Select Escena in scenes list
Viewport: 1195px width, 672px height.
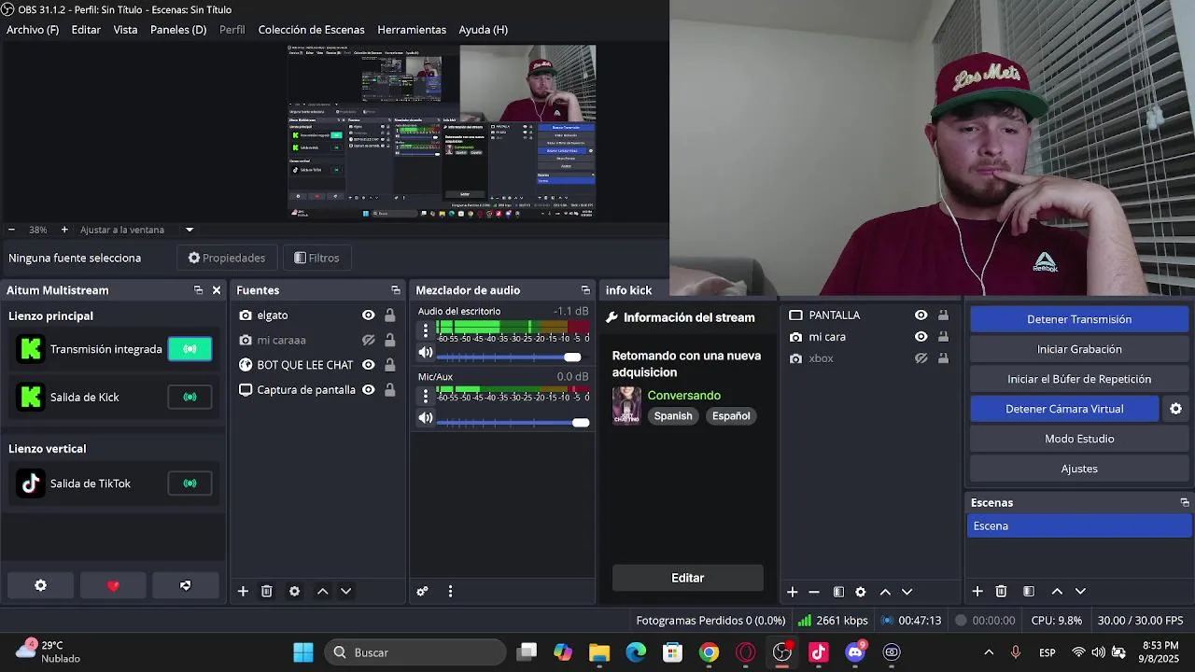coord(1078,526)
